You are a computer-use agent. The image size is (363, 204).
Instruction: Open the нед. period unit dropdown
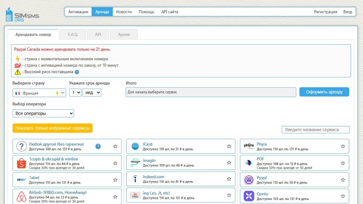[x=92, y=93]
